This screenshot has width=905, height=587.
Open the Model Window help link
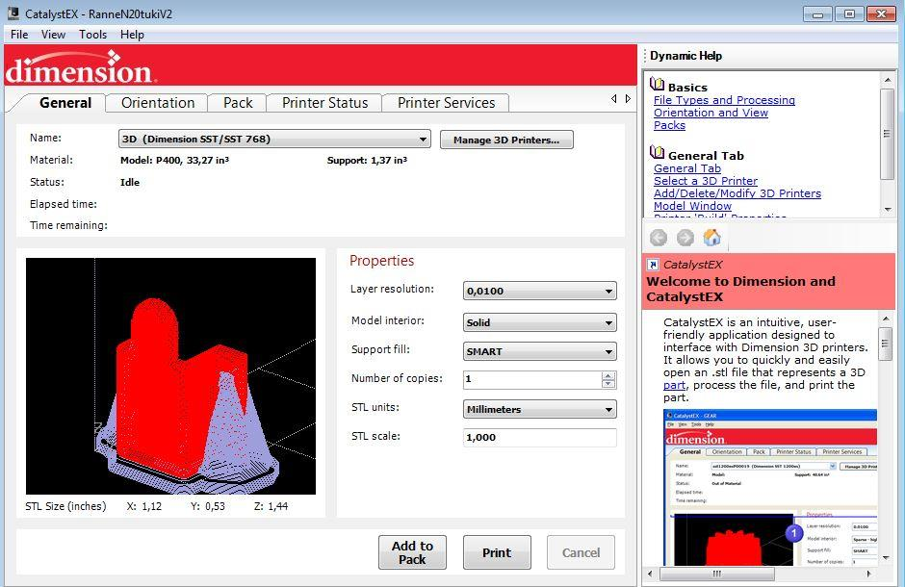pos(692,207)
